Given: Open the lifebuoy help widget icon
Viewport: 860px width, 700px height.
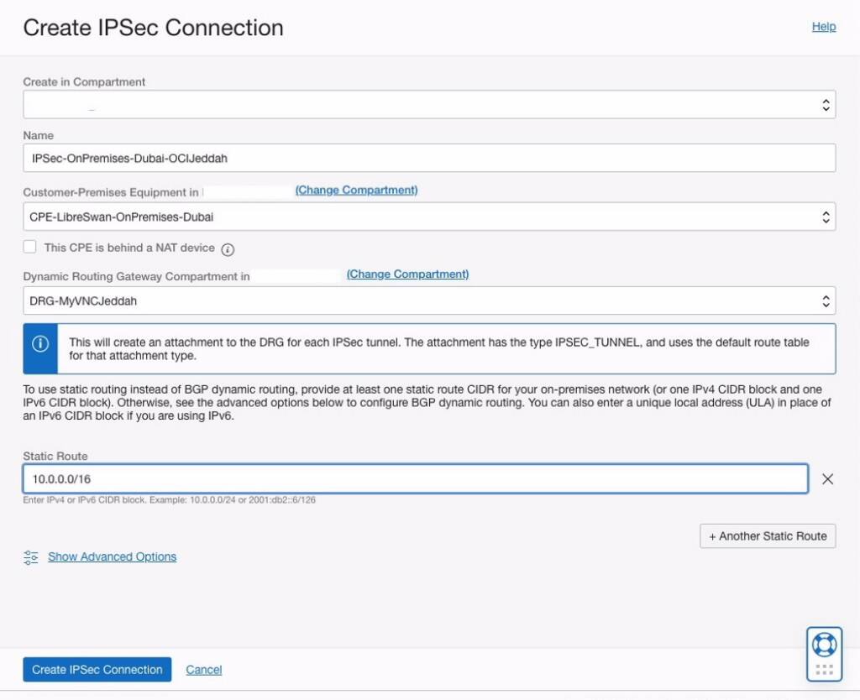Looking at the screenshot, I should pos(824,643).
